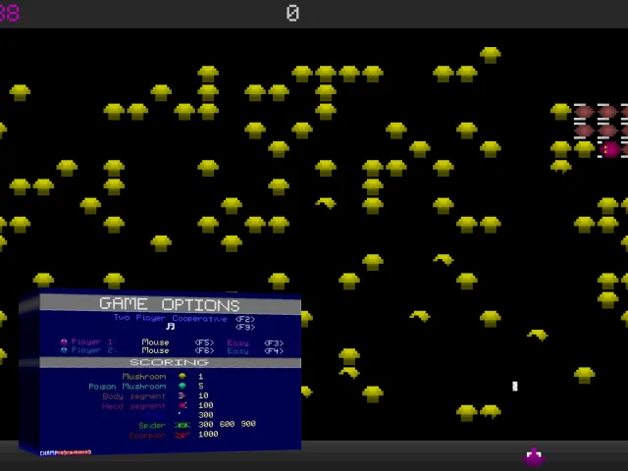This screenshot has width=628, height=471.
Task: Click the Head segment value 100
Action: coord(206,405)
